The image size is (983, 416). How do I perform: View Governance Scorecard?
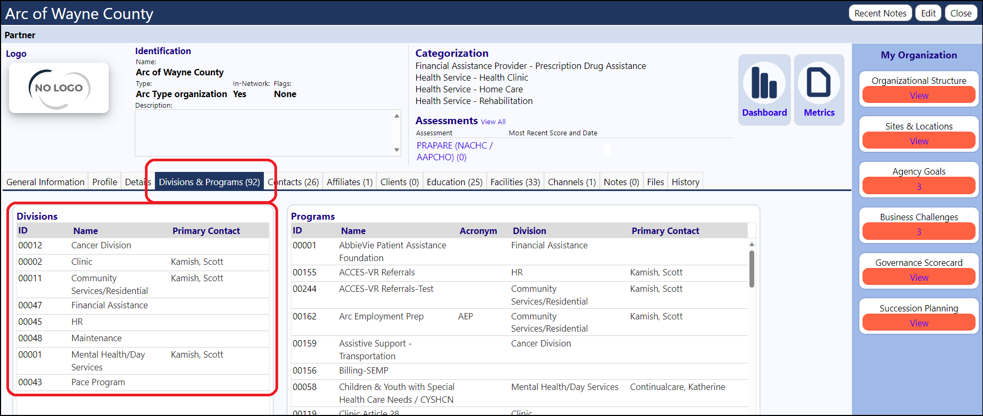[x=919, y=278]
